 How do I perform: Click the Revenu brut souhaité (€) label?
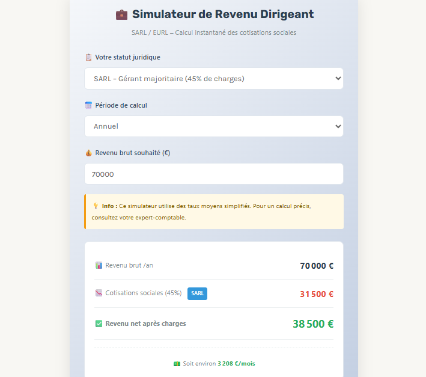tap(133, 153)
